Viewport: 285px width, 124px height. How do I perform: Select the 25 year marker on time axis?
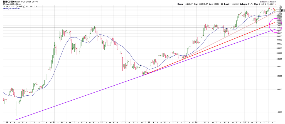point(244,122)
